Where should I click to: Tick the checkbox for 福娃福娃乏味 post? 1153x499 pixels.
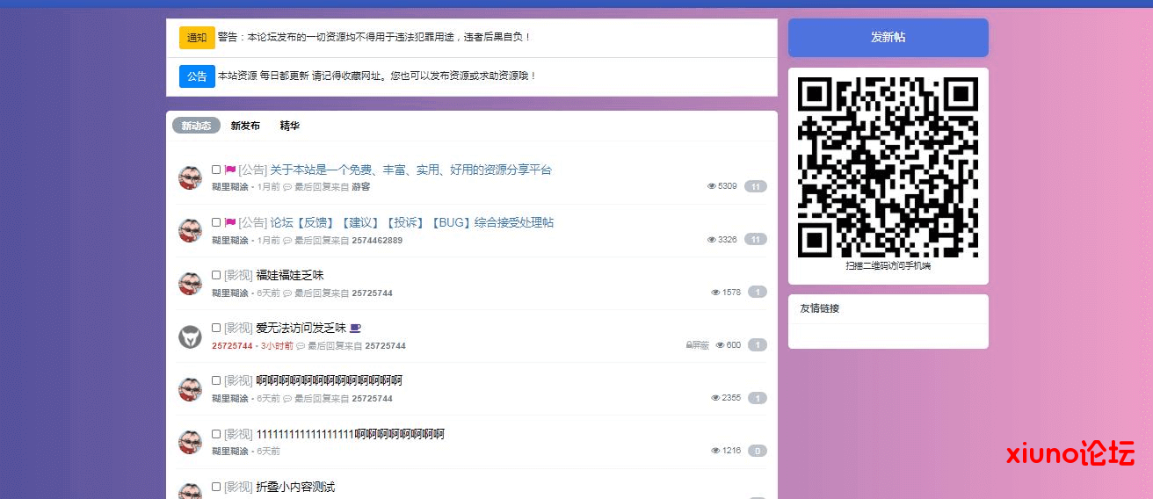click(216, 275)
